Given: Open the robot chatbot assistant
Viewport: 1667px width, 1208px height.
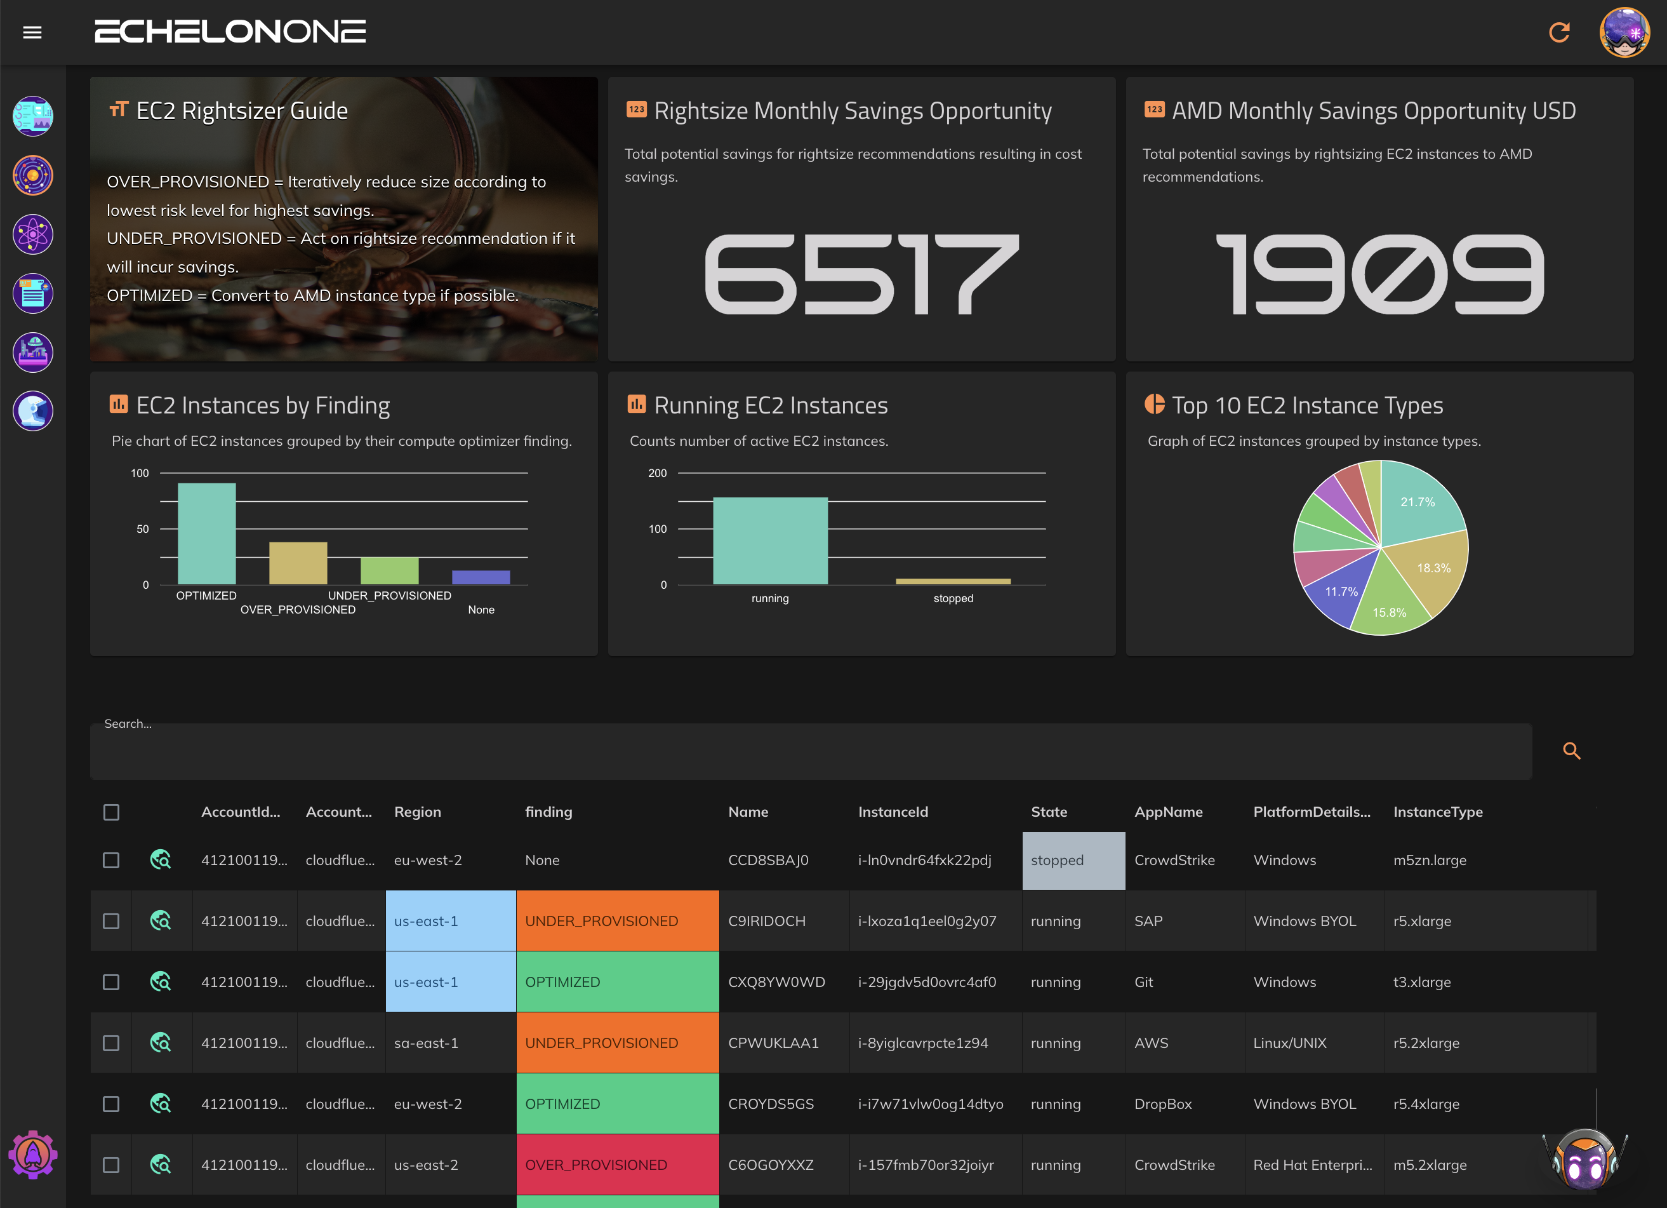Looking at the screenshot, I should click(x=1584, y=1160).
